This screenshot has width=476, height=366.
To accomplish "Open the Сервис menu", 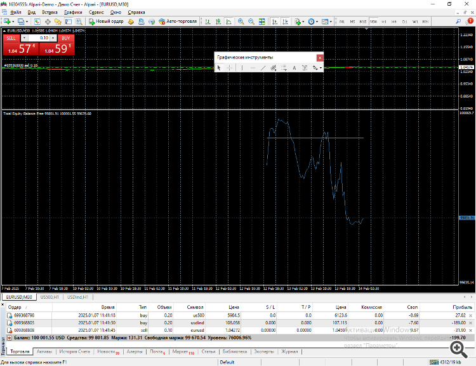I will 96,13.
